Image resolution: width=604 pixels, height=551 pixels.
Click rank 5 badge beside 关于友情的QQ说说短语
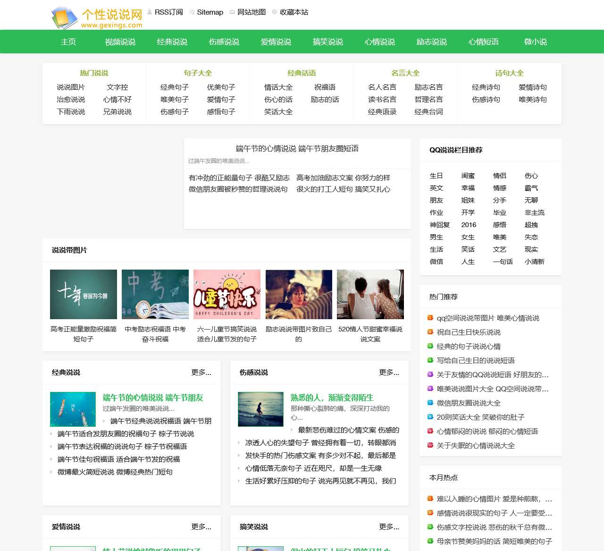tap(430, 374)
